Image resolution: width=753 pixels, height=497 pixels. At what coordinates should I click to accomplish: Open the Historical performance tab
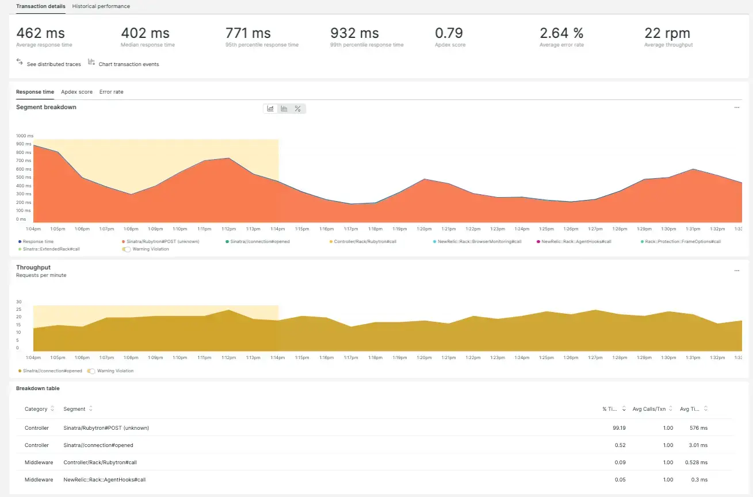[101, 6]
